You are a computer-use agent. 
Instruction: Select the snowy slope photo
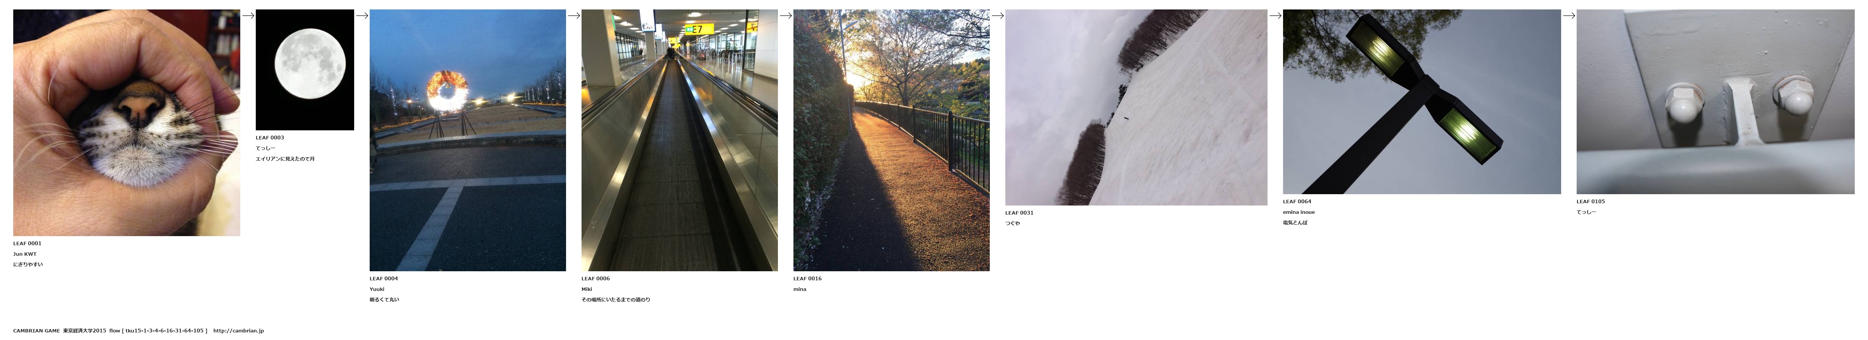1136,107
